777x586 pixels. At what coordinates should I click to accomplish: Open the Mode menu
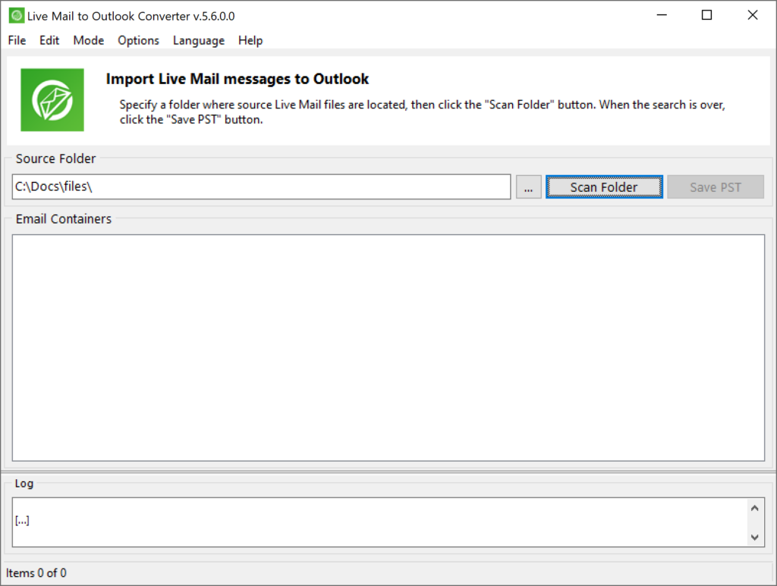point(88,41)
